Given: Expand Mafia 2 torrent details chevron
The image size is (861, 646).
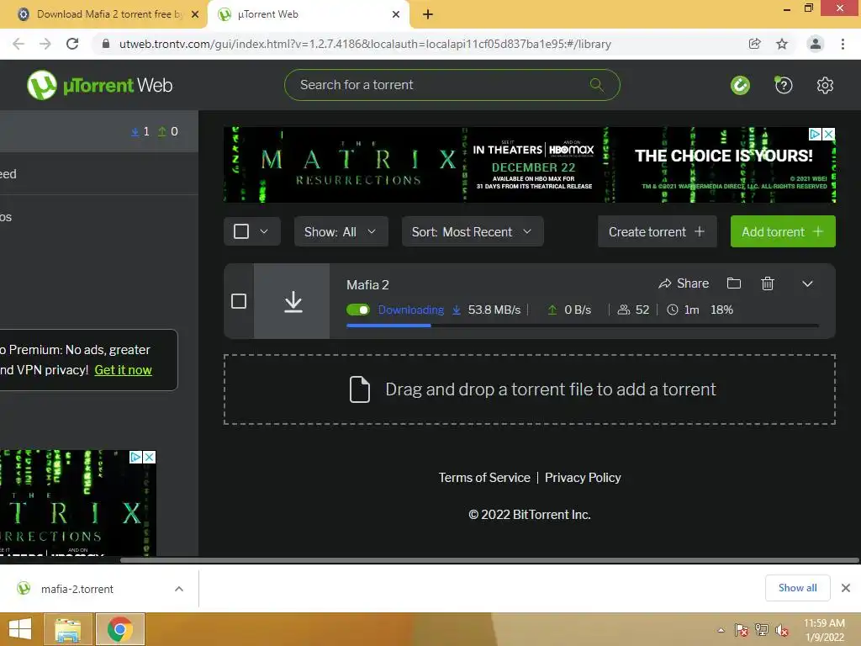Looking at the screenshot, I should point(807,284).
